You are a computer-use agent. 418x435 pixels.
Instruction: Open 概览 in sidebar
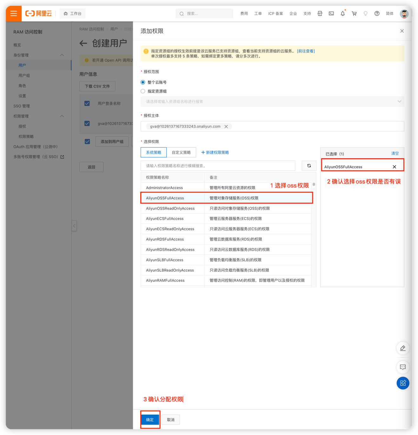point(17,45)
